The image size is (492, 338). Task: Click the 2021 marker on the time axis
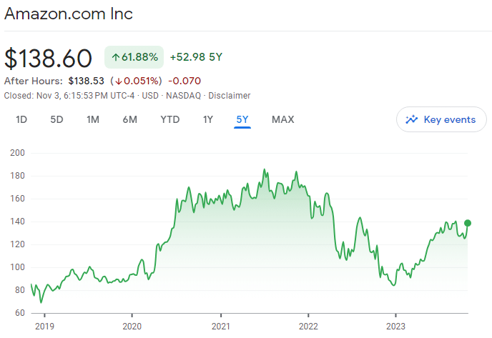click(x=221, y=327)
